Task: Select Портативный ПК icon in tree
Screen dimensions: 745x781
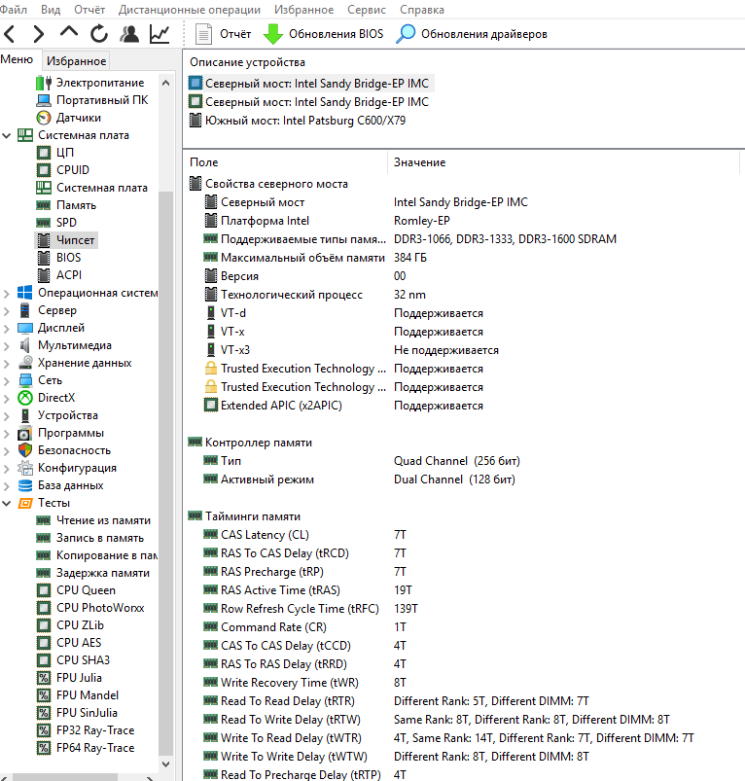Action: [44, 100]
